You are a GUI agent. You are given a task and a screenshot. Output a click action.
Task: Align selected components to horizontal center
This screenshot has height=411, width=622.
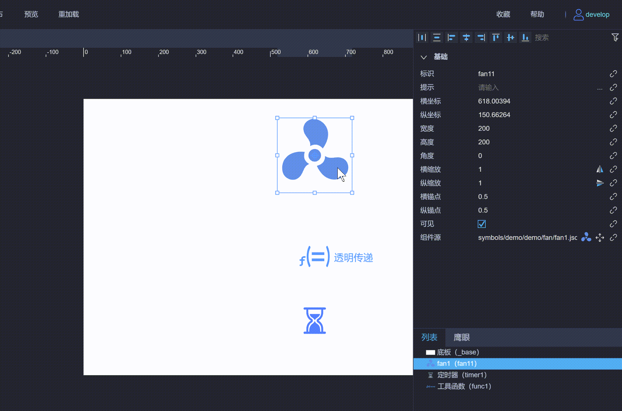coord(466,38)
